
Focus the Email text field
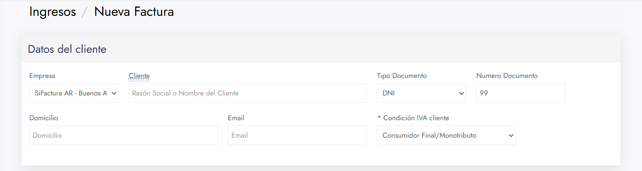pos(297,135)
